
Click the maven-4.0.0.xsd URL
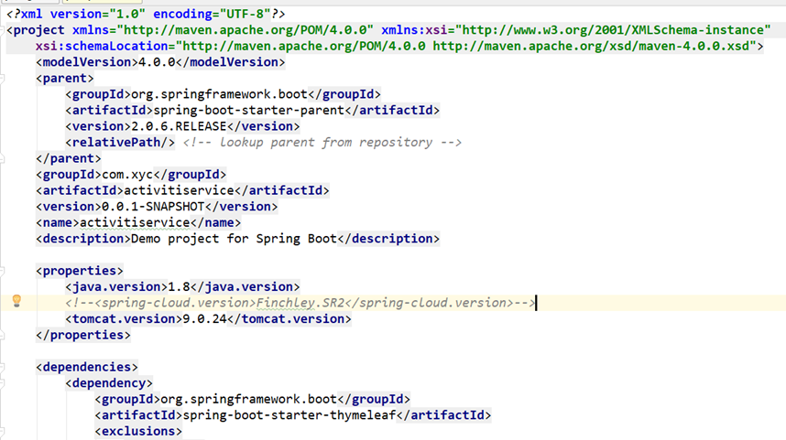(x=595, y=46)
